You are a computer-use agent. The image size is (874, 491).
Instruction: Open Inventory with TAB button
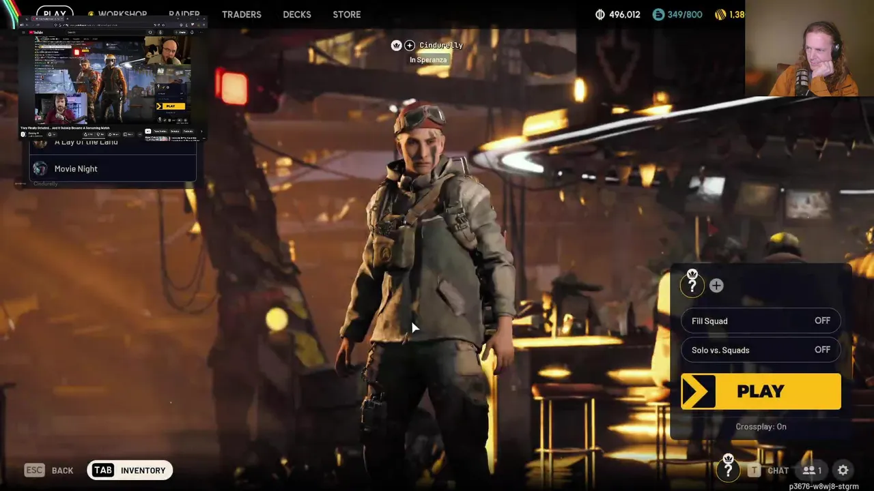point(130,470)
